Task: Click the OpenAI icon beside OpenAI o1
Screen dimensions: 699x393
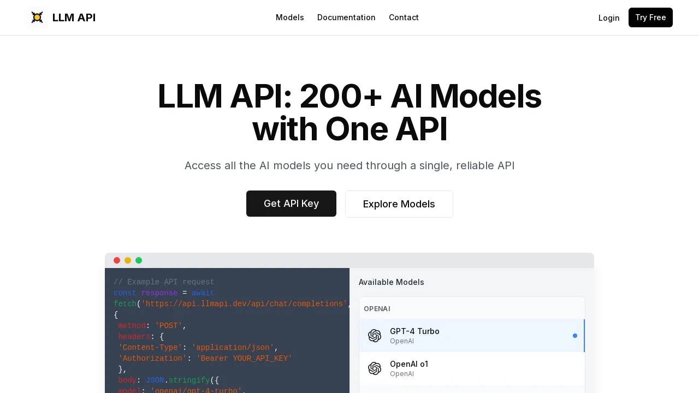Action: pyautogui.click(x=375, y=368)
